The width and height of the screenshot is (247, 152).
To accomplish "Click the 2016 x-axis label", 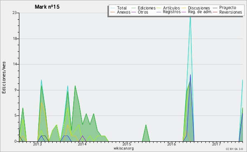I will [x=172, y=144].
